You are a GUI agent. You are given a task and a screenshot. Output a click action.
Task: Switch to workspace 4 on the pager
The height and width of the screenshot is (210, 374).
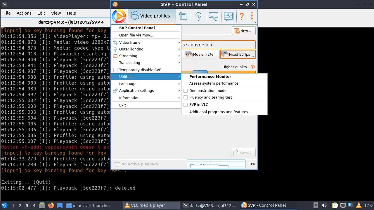[x=34, y=205]
